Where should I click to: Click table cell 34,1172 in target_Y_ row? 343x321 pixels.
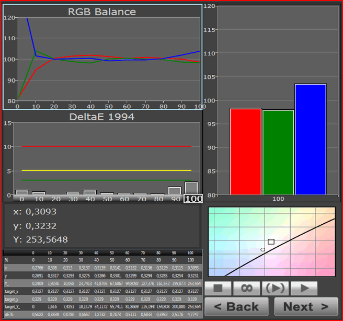pyautogui.click(x=100, y=306)
